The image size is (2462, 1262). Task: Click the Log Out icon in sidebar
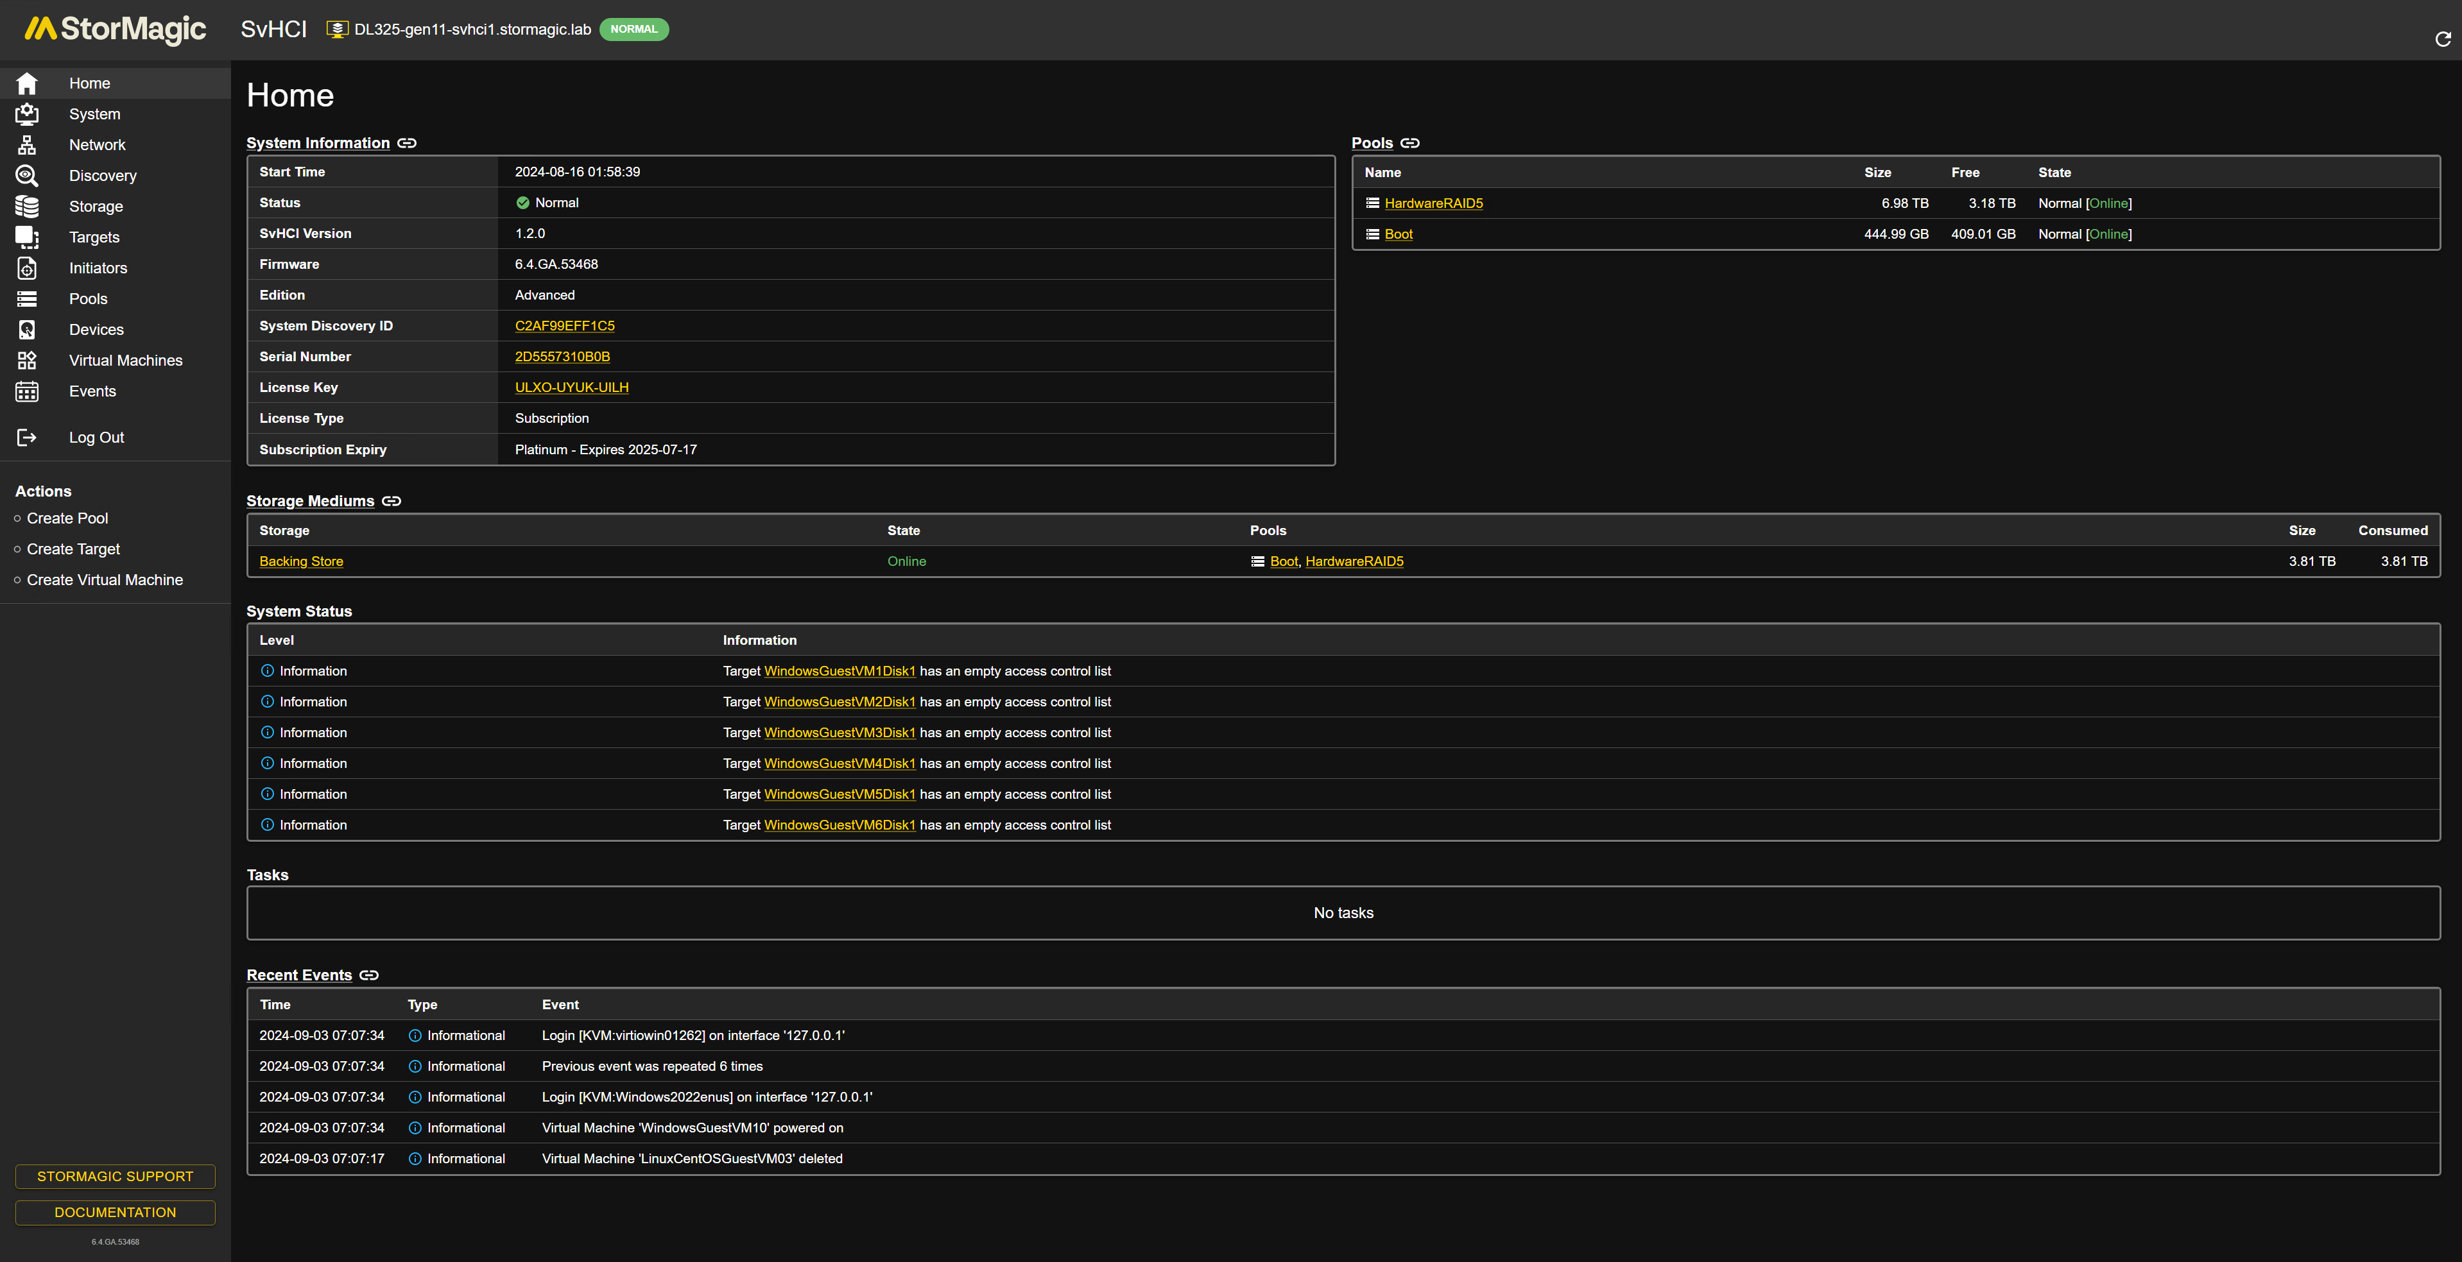(27, 438)
